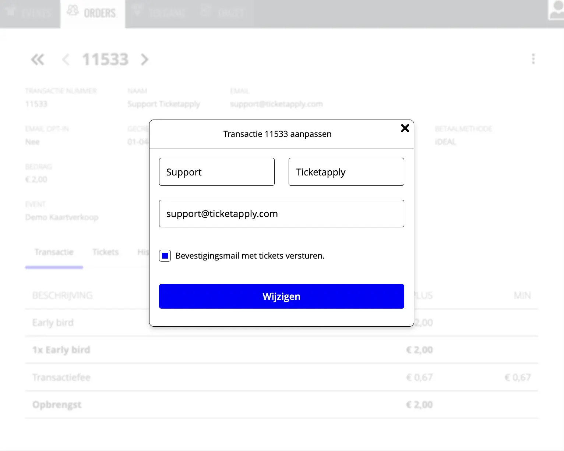Viewport: 564px width, 451px height.
Task: Click the first name field containing Support
Action: [x=216, y=172]
